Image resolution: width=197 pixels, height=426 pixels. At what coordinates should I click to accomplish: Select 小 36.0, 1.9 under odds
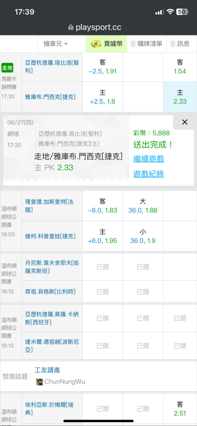tap(143, 236)
